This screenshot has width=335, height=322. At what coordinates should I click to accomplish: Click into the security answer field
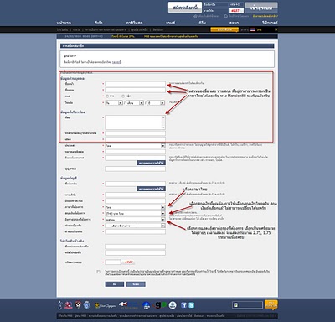[135, 231]
